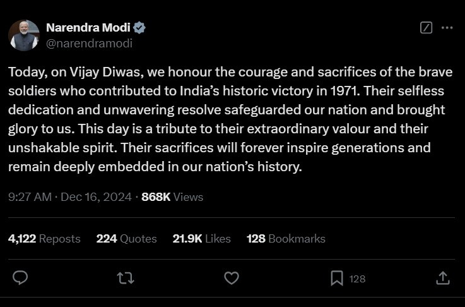Click the Narendra Modi display name
465x307 pixels.
coord(88,28)
